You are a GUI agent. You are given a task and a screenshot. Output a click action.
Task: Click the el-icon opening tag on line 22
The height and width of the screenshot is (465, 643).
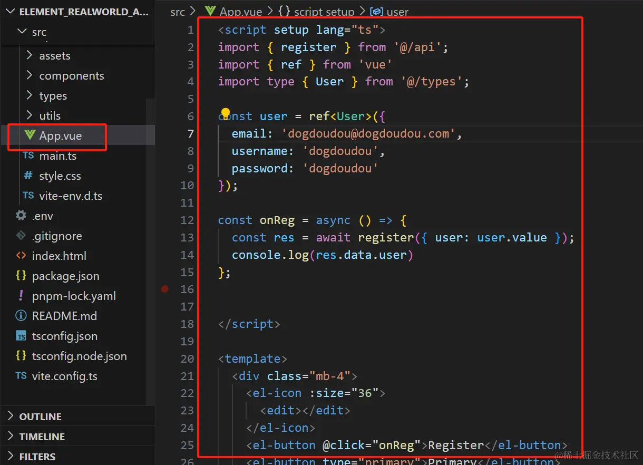click(316, 393)
